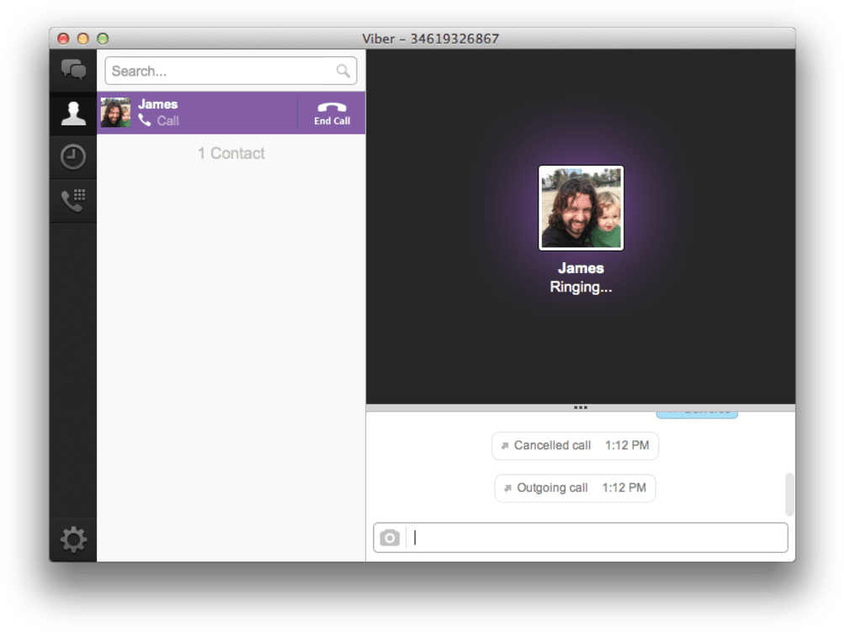Click James's small avatar in contact list

coord(115,113)
